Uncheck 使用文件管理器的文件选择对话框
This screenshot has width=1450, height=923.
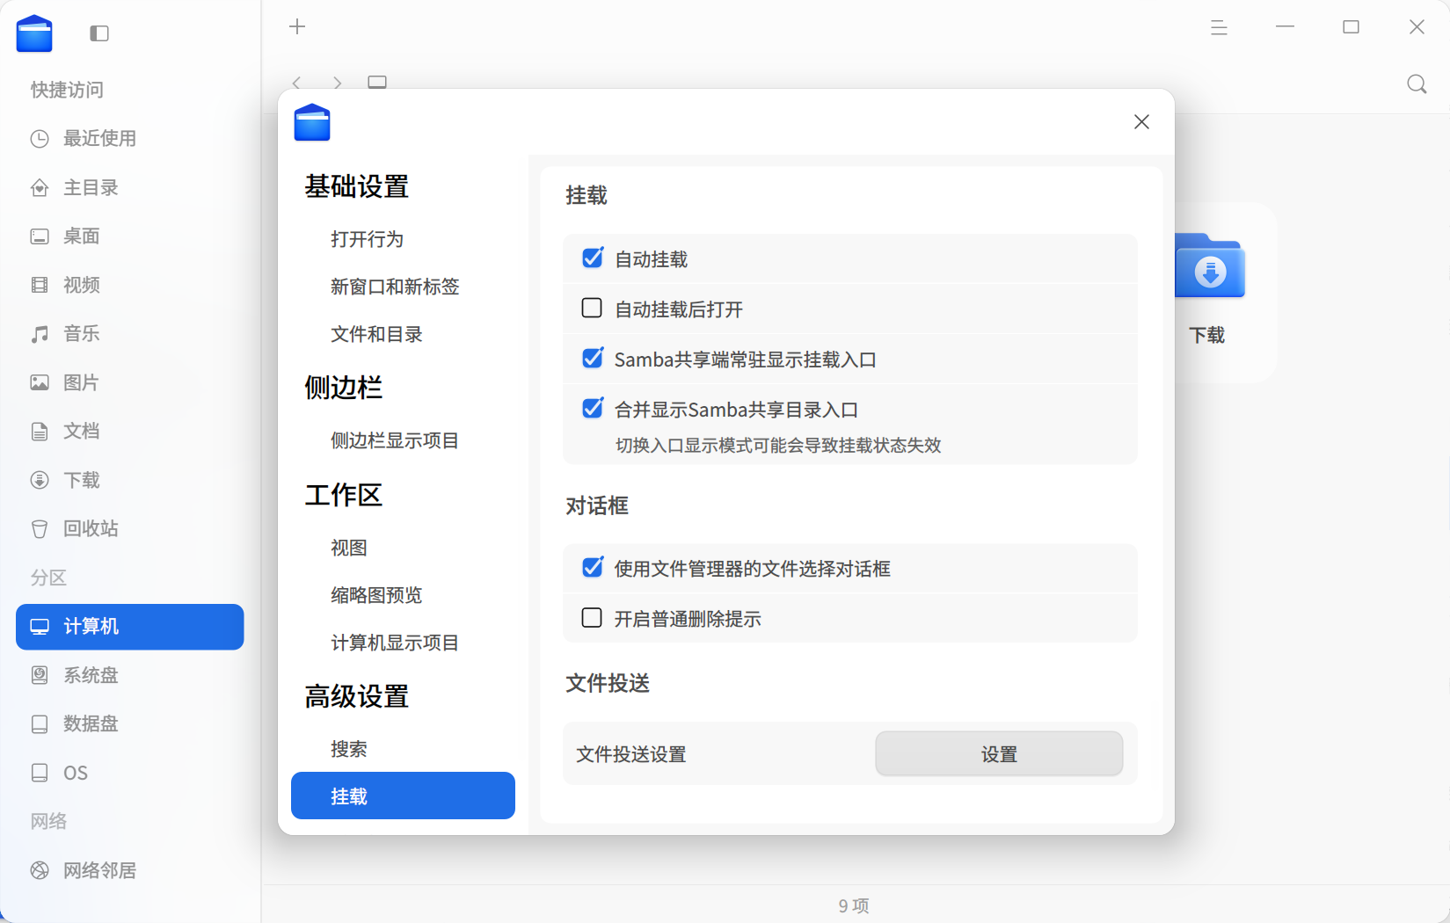pyautogui.click(x=593, y=567)
